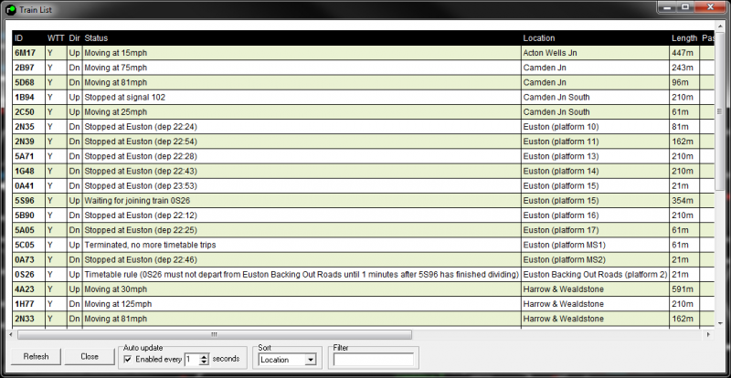The image size is (731, 378).
Task: Select train 2B97 row
Action: coord(363,68)
